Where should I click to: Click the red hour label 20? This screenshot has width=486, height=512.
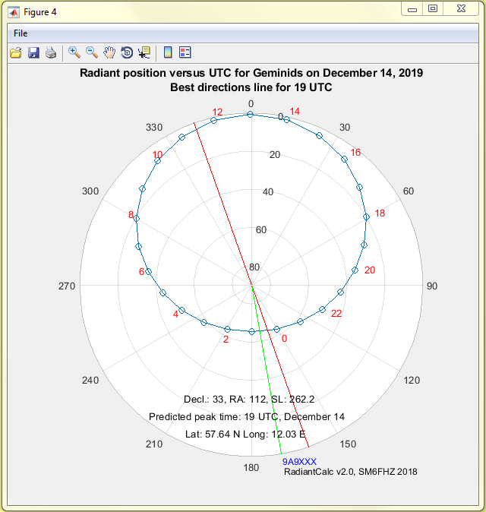pos(370,270)
